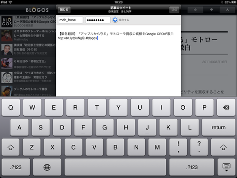Tap the exclamation and comma key
The image size is (237, 178).
[178, 147]
